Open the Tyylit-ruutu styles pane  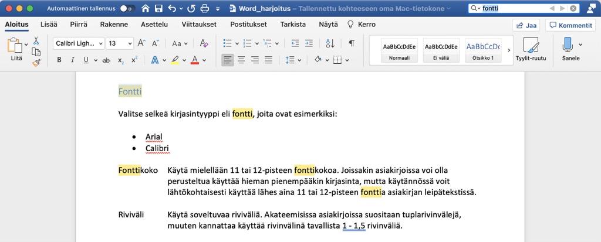coord(531,49)
